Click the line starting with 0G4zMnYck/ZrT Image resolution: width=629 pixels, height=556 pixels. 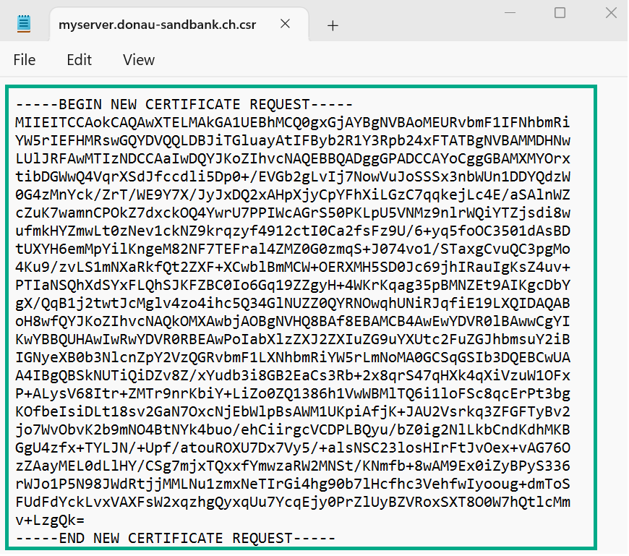(x=293, y=194)
